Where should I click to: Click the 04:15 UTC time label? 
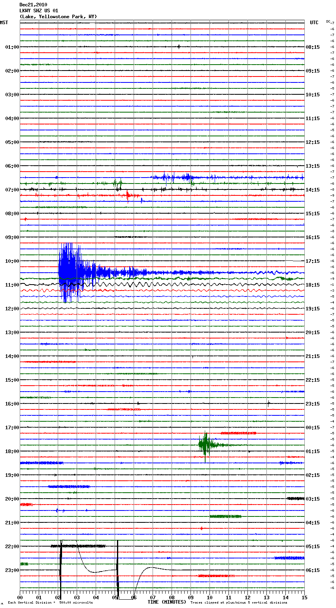(313, 523)
